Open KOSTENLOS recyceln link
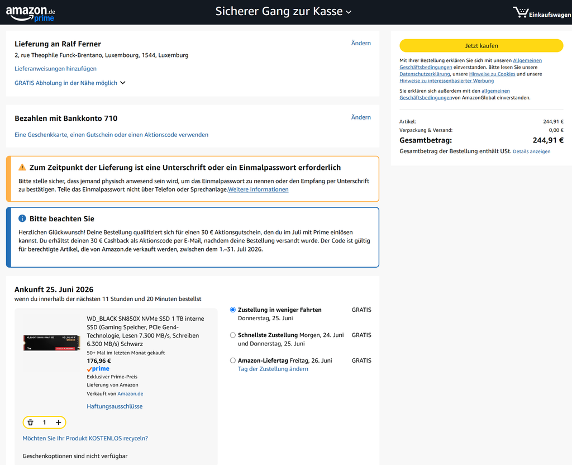572x465 pixels. tap(85, 438)
